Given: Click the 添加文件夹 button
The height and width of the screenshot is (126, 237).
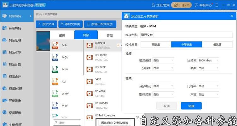Looking at the screenshot, I should click(71, 24).
